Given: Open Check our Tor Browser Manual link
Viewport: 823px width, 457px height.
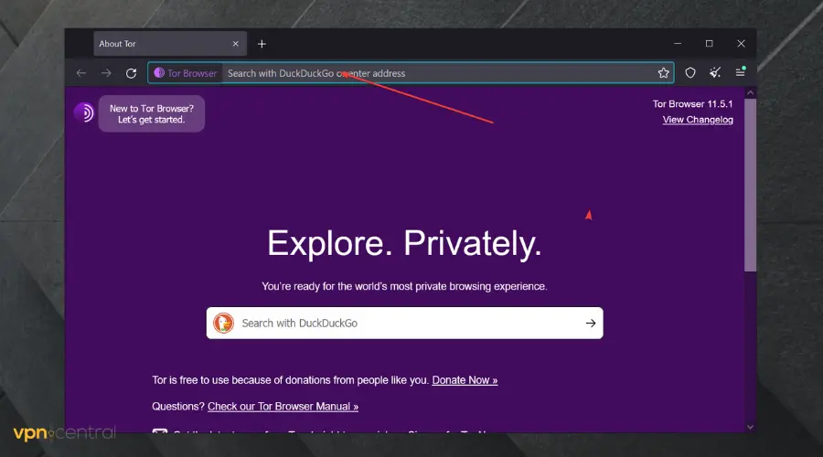Looking at the screenshot, I should coord(283,406).
